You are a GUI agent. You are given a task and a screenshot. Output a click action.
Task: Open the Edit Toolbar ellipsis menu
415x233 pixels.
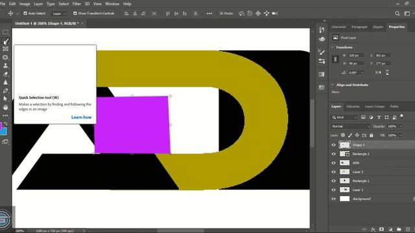[5, 115]
